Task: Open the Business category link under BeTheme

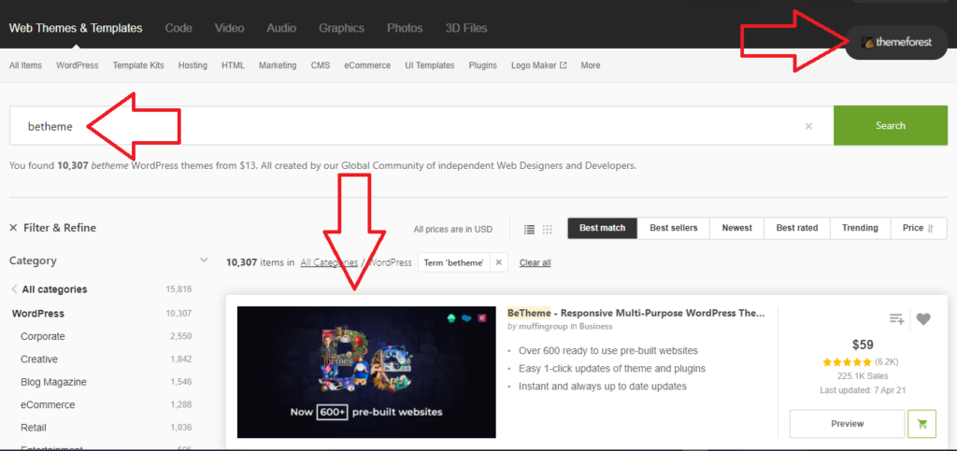Action: click(x=595, y=326)
